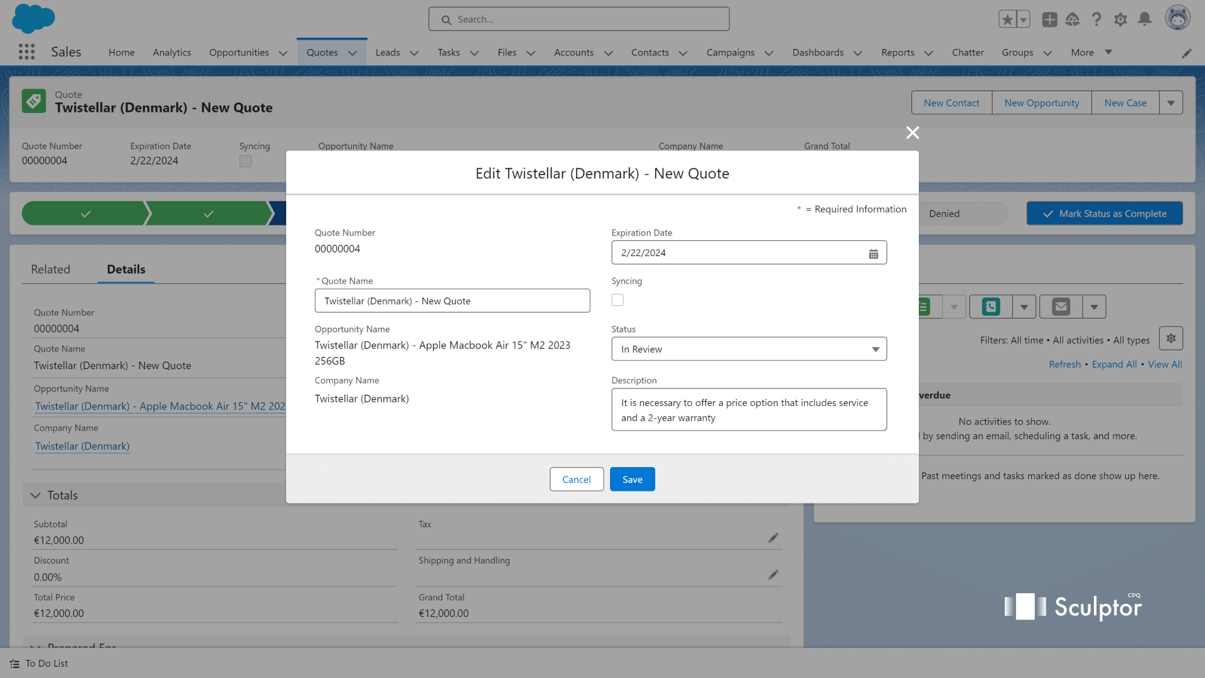The width and height of the screenshot is (1205, 678).
Task: Click the New Case button
Action: pyautogui.click(x=1125, y=103)
